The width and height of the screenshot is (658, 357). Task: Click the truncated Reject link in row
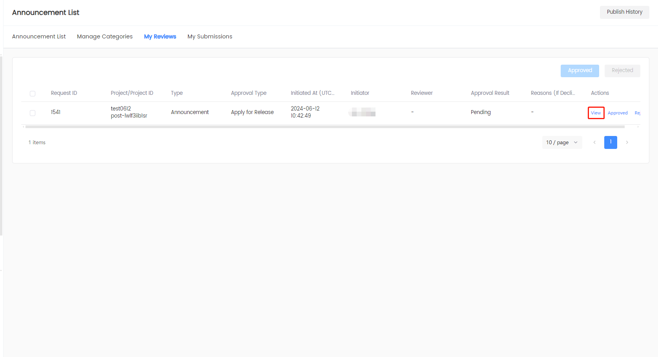coord(637,113)
